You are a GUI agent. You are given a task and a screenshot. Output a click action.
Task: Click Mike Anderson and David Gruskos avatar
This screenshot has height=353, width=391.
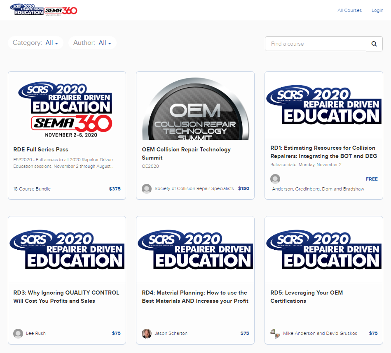pyautogui.click(x=275, y=333)
